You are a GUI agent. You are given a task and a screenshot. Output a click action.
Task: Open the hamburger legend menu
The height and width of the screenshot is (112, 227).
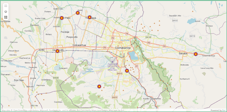(x=6, y=6)
